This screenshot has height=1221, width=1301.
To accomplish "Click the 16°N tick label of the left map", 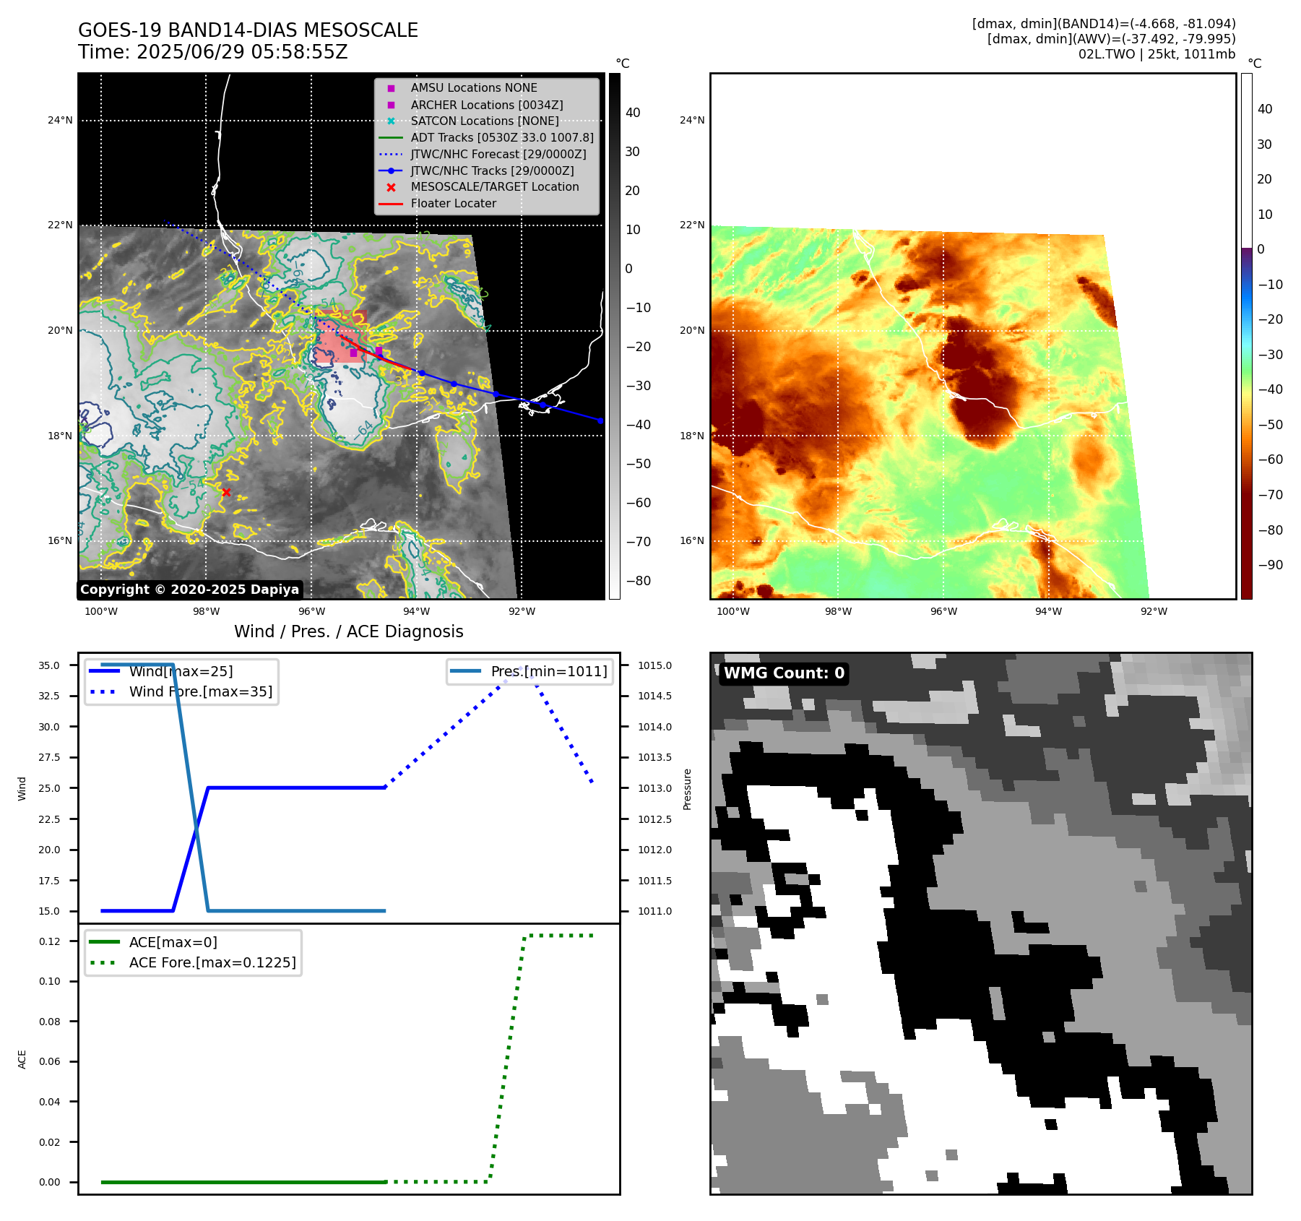I will 60,540.
